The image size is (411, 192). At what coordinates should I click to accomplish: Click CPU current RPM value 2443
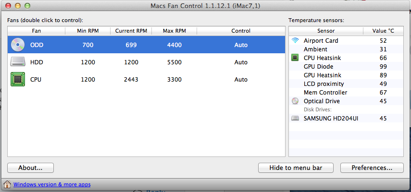point(131,80)
